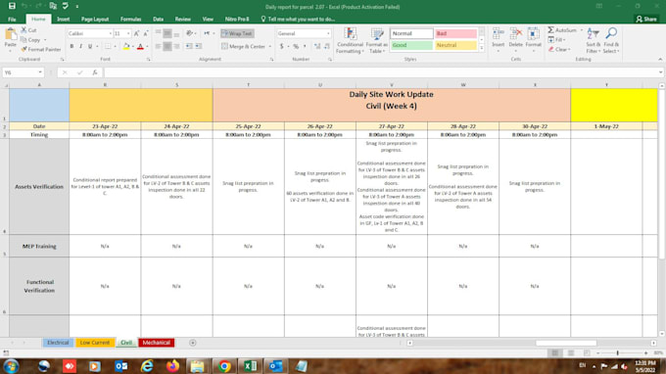Toggle Bold formatting

(71, 46)
